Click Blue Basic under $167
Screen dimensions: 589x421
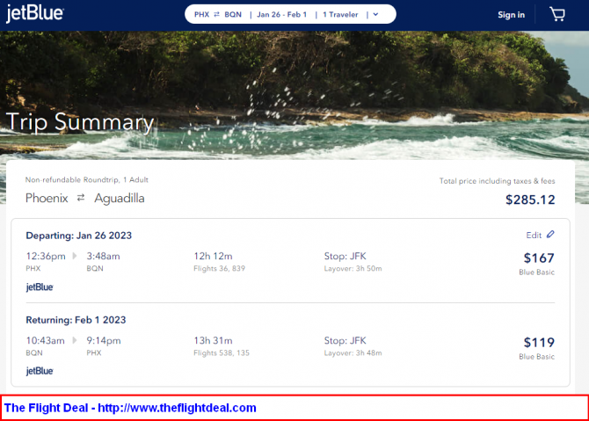tap(537, 272)
